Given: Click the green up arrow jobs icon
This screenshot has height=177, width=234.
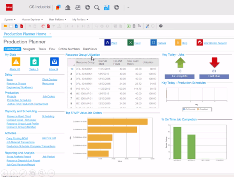Looking at the screenshot, I should click(180, 62).
